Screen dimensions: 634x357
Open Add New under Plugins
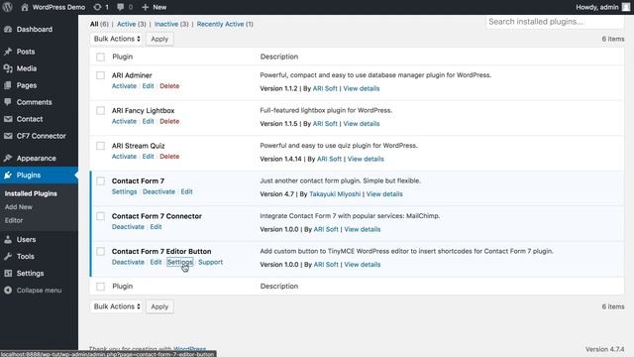point(19,207)
